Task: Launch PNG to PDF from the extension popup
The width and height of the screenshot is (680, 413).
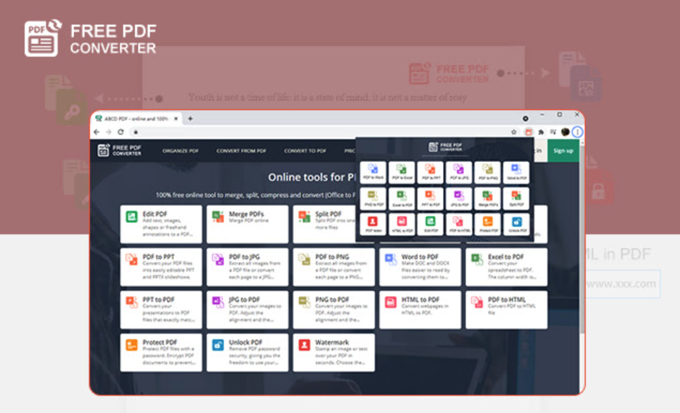Action: click(x=373, y=198)
